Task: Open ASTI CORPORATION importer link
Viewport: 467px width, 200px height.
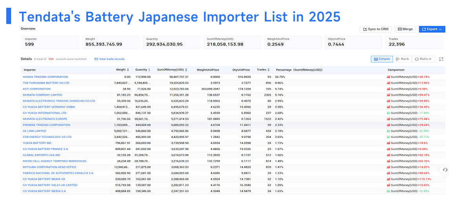Action: tap(36, 89)
